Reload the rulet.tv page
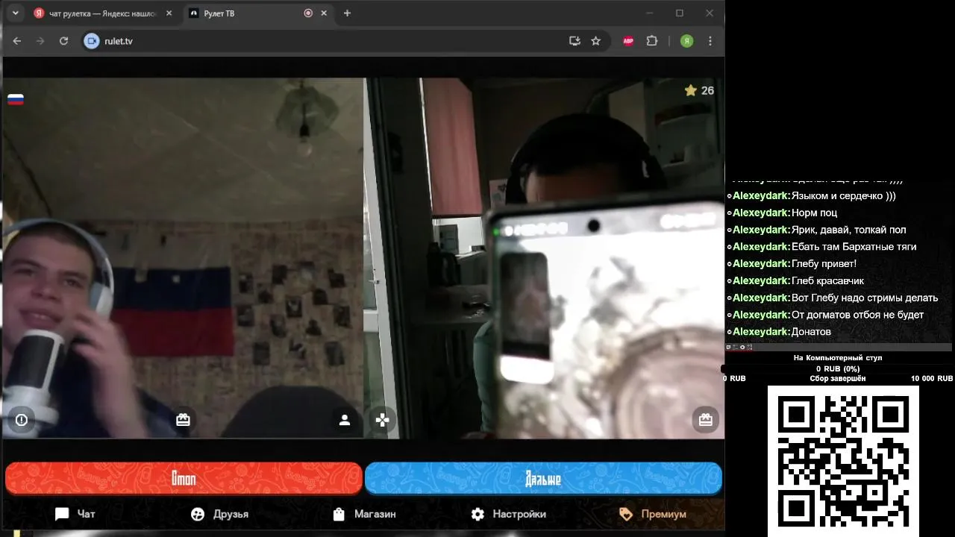The height and width of the screenshot is (537, 955). pyautogui.click(x=64, y=41)
